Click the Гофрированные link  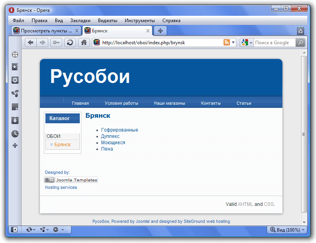(x=119, y=130)
